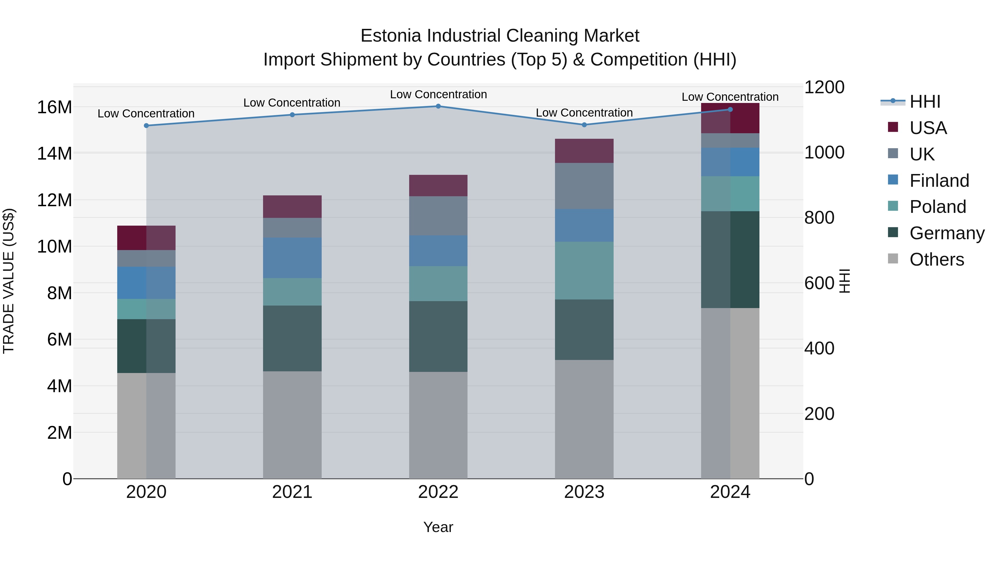Select the 2024 HHI data point
Viewport: 1000px width, 562px height.
click(x=730, y=109)
